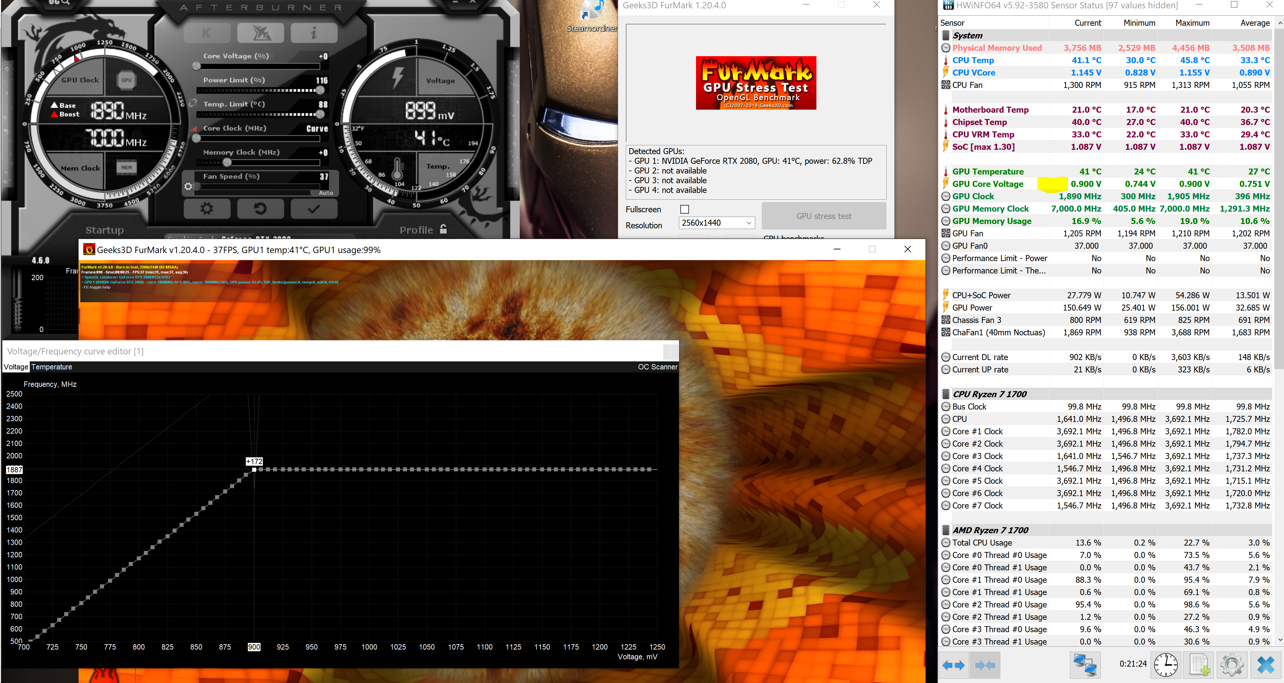
Task: Open HWiNFO network monitors button
Action: point(1085,665)
